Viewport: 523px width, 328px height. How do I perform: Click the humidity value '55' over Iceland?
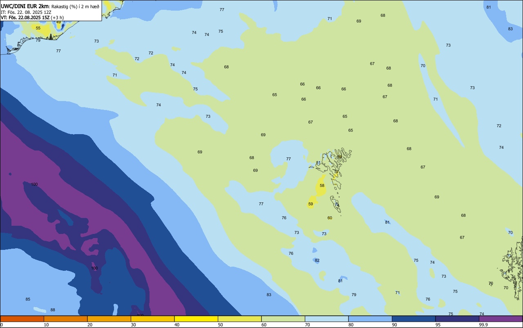38,28
